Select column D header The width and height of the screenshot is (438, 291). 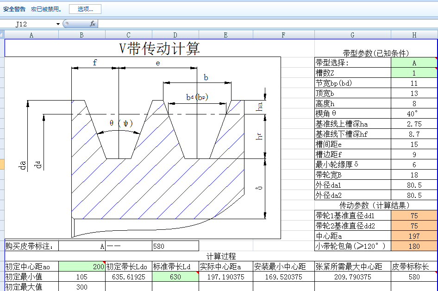click(175, 35)
